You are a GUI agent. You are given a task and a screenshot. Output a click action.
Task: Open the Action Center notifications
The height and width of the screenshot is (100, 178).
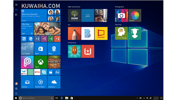161,98
